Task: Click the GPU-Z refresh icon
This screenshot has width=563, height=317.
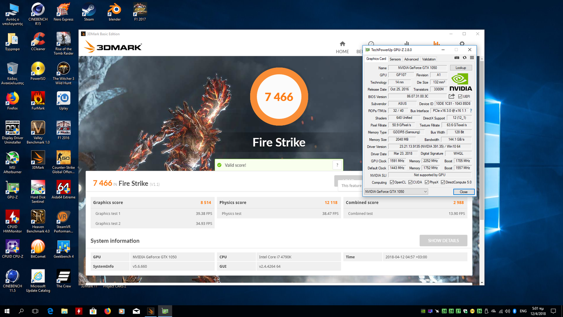Action: [464, 58]
